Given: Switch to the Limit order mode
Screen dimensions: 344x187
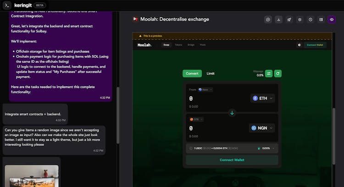Looking at the screenshot, I should (x=211, y=73).
